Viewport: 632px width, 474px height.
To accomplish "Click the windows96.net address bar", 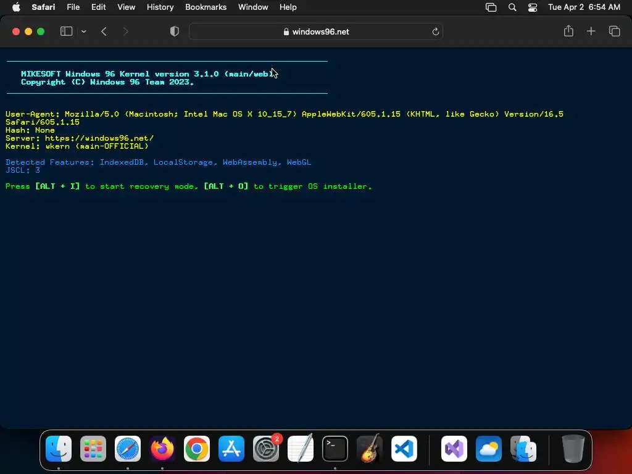I will click(x=315, y=31).
